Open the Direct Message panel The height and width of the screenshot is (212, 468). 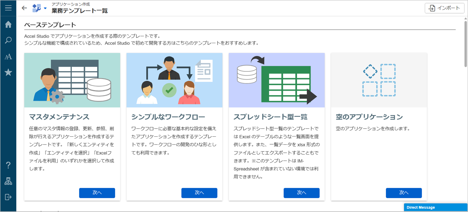point(436,207)
